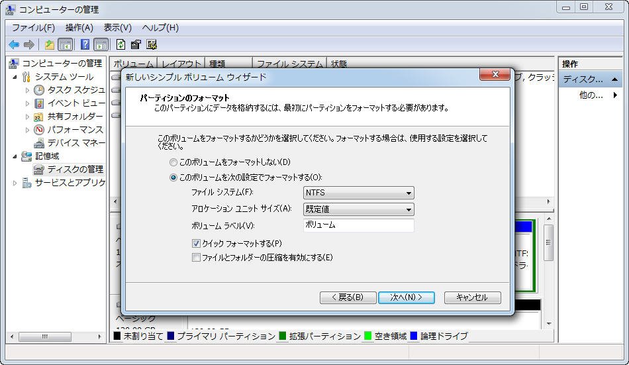Click the disk view vertical scrollbar thumb
This screenshot has height=365, width=629.
tap(548, 242)
